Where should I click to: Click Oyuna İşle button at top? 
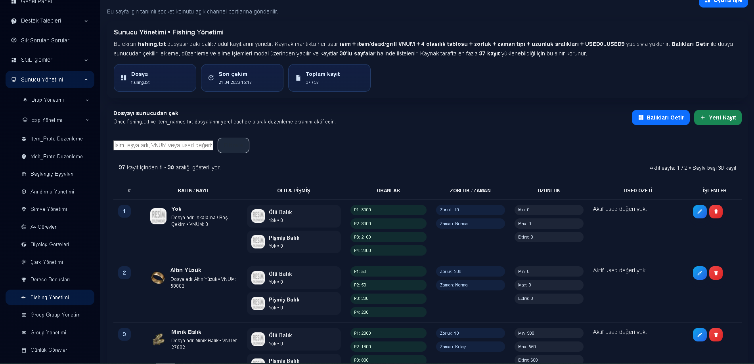(x=723, y=2)
